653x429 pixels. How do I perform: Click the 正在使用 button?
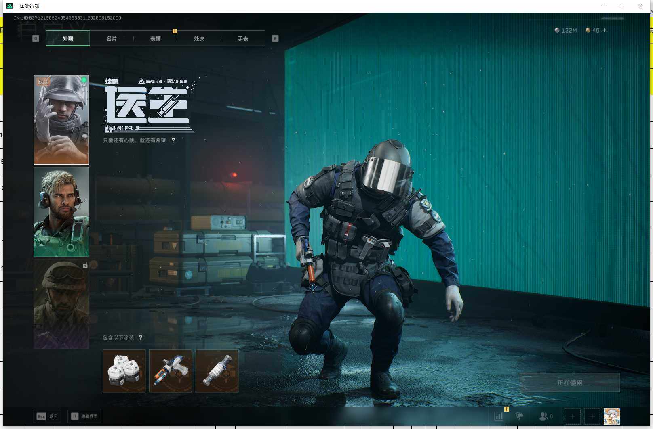(570, 383)
